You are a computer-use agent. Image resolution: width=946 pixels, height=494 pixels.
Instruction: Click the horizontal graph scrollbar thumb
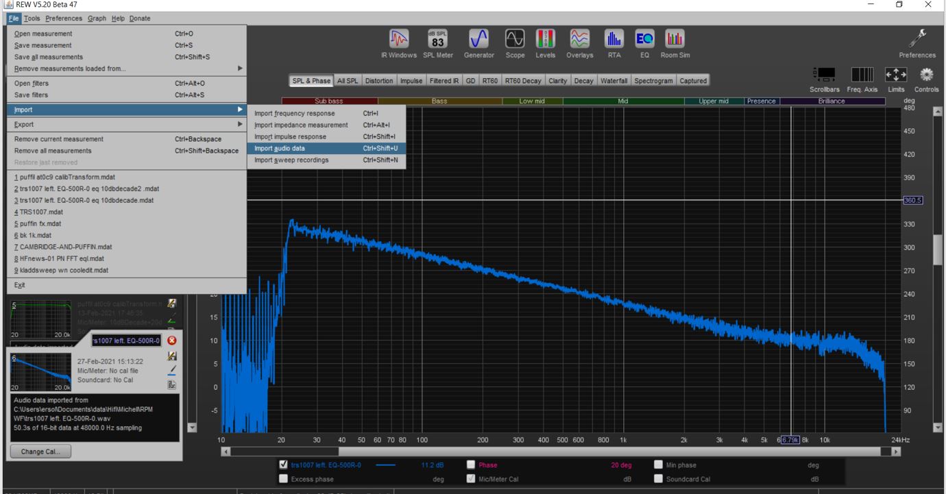[x=284, y=452]
